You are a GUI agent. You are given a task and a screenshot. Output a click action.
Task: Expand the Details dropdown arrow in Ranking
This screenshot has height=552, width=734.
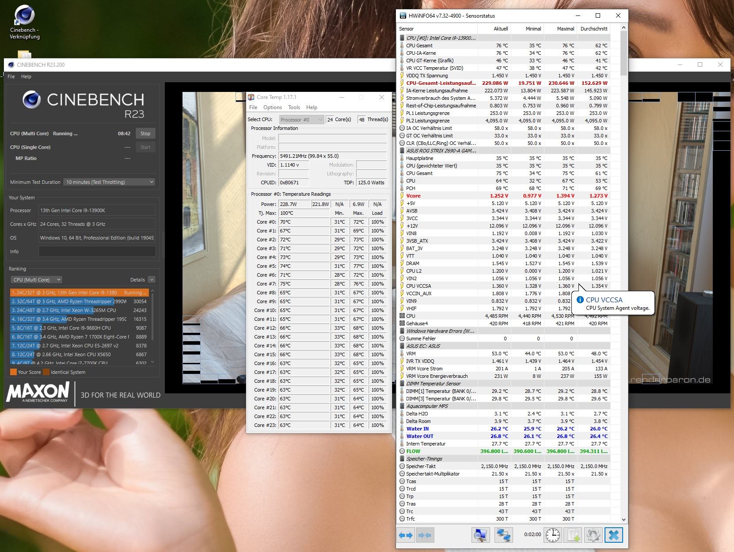pyautogui.click(x=152, y=280)
